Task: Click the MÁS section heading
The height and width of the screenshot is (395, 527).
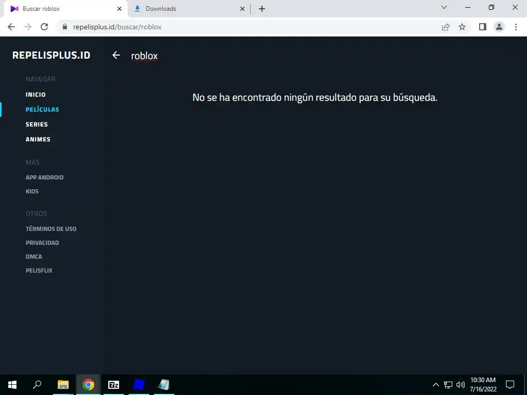Action: tap(32, 162)
